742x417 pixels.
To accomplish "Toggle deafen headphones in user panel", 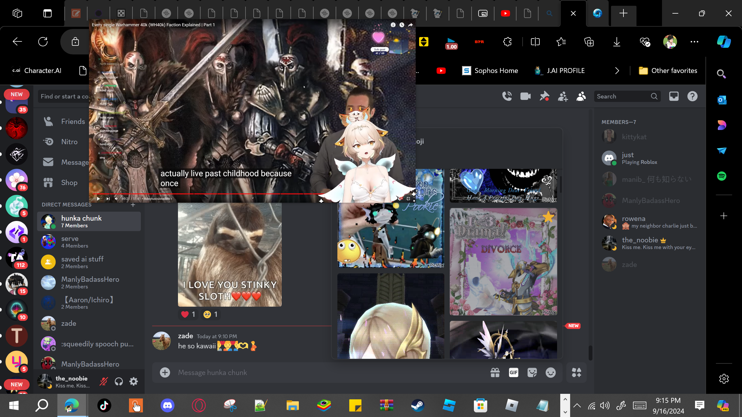I will point(119,382).
